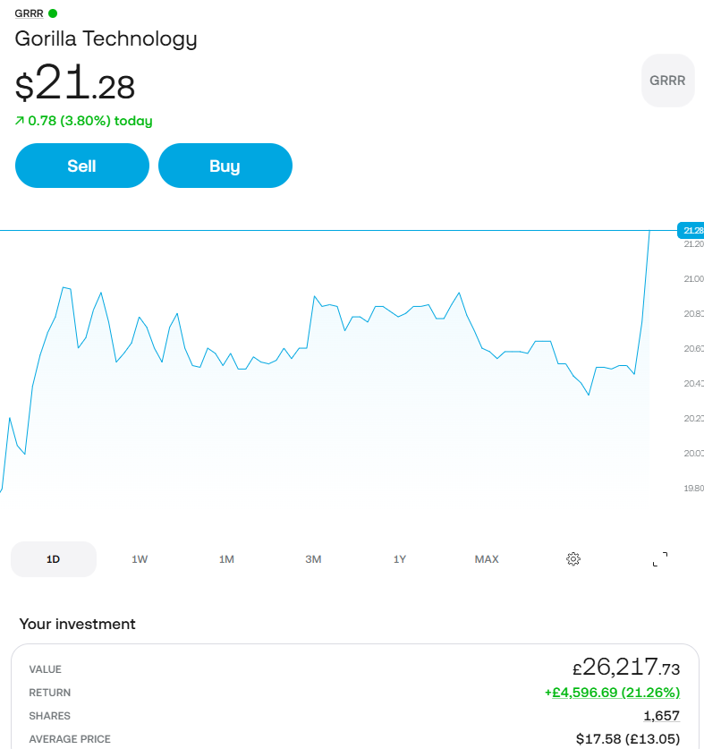Screen dimensions: 704x749
Task: Show the 1Y chart range
Action: coord(400,559)
